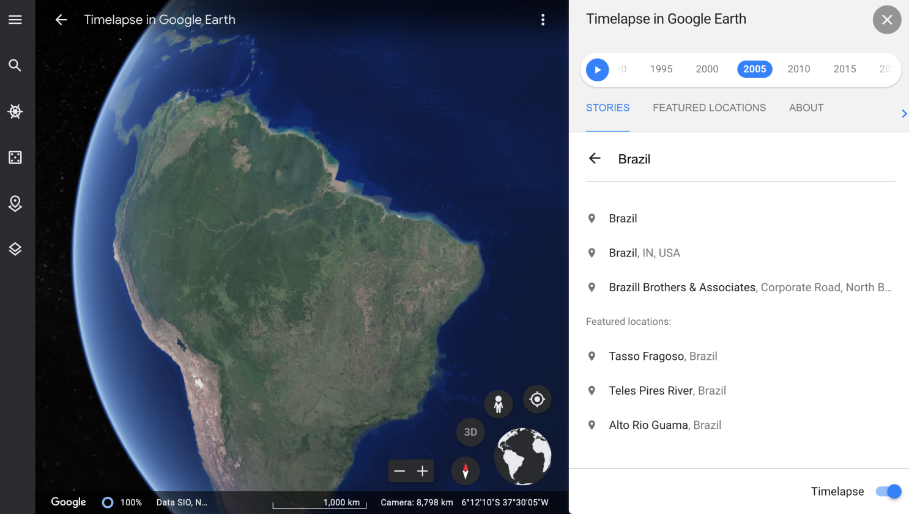
Task: Jump to year 2010 on timeline
Action: [799, 69]
